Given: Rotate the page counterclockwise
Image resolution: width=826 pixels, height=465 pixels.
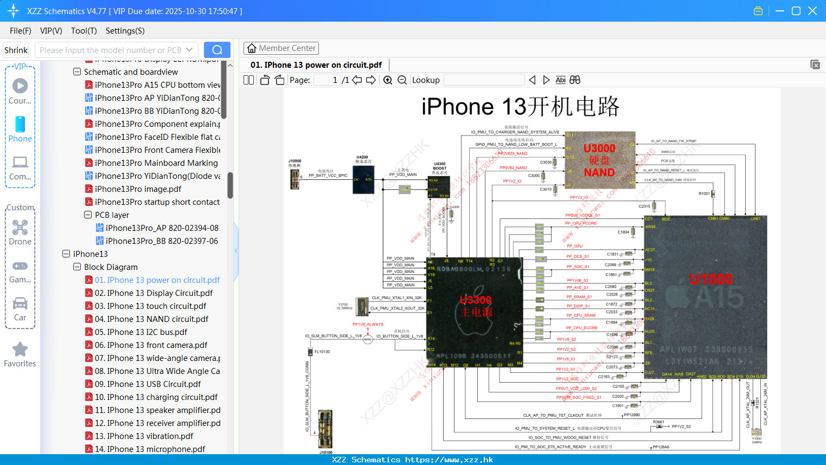Looking at the screenshot, I should [265, 80].
